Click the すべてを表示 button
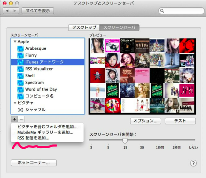206x178 pixels. (x=38, y=11)
